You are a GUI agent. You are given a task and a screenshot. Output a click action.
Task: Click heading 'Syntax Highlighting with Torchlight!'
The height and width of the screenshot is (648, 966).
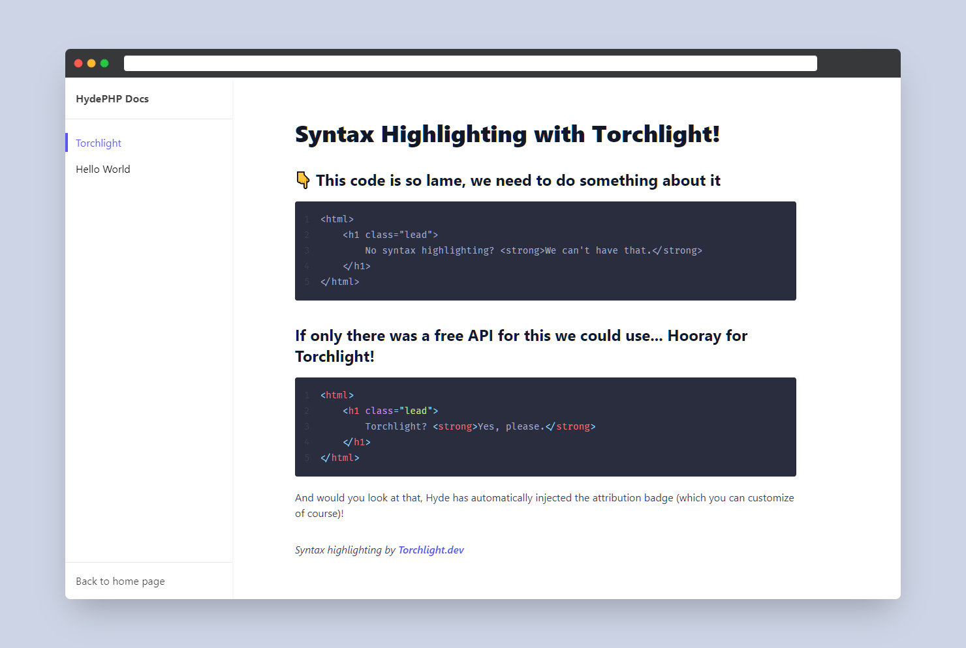507,134
